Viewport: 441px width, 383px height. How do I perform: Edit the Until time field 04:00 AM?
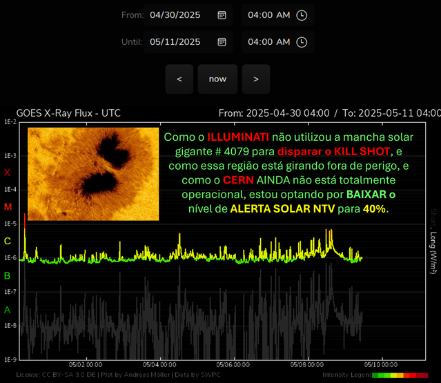coord(277,42)
